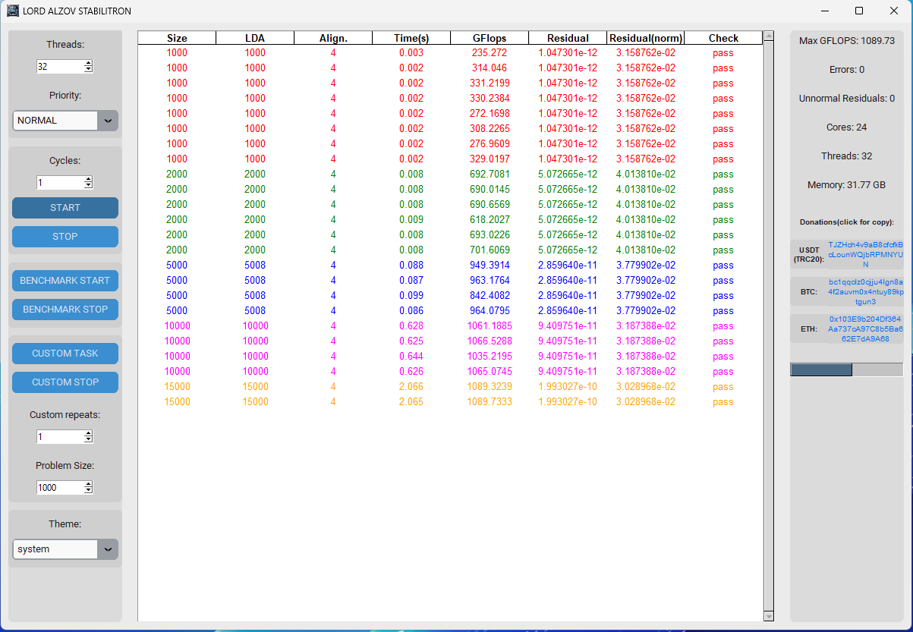Click the LDA column header
The height and width of the screenshot is (632, 913).
pos(255,38)
